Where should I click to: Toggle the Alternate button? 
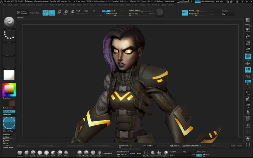click(x=9, y=111)
